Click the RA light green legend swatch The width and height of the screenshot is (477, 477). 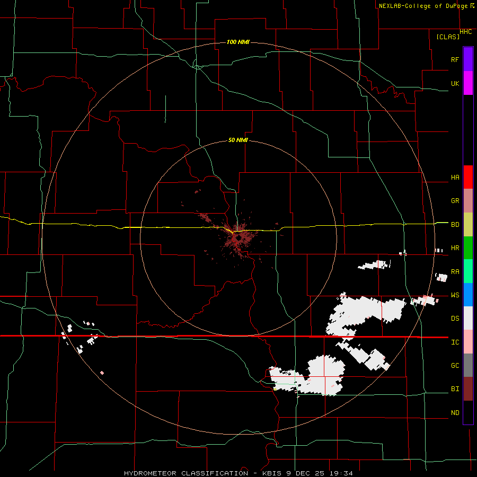(x=468, y=271)
